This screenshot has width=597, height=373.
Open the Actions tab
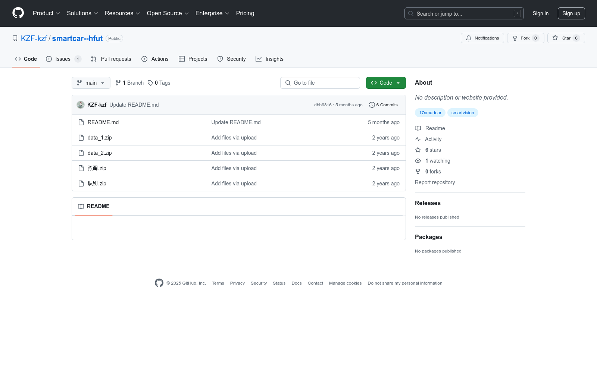pos(155,59)
